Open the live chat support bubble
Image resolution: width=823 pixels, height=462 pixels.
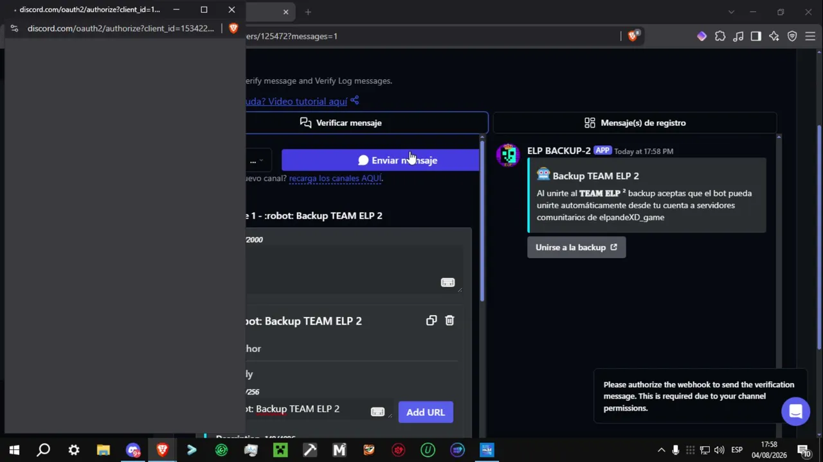795,411
